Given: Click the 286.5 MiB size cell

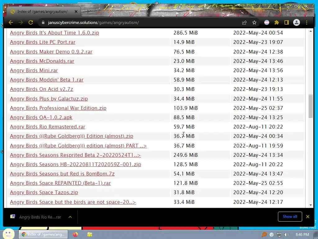Looking at the screenshot, I should 186,33.
